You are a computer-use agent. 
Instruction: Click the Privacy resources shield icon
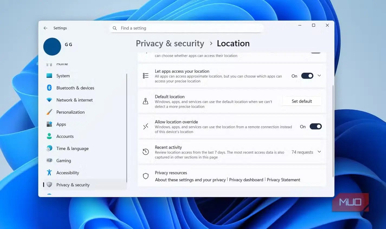[146, 176]
